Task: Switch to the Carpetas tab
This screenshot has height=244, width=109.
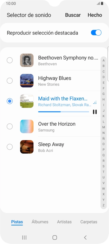Action: point(89,222)
